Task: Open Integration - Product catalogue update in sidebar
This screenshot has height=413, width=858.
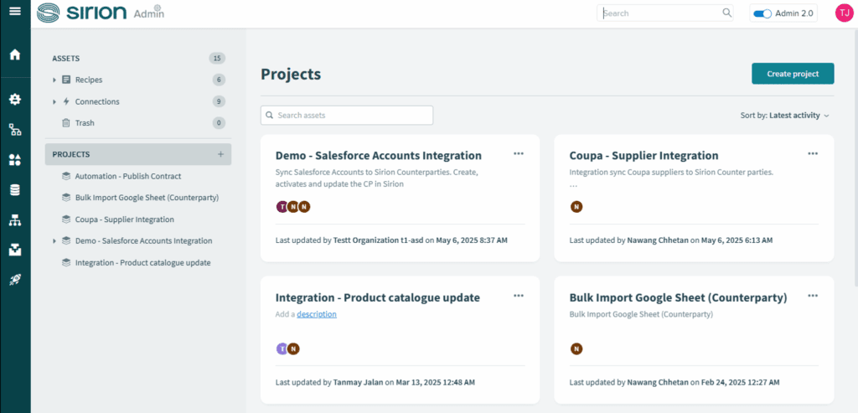Action: point(142,262)
